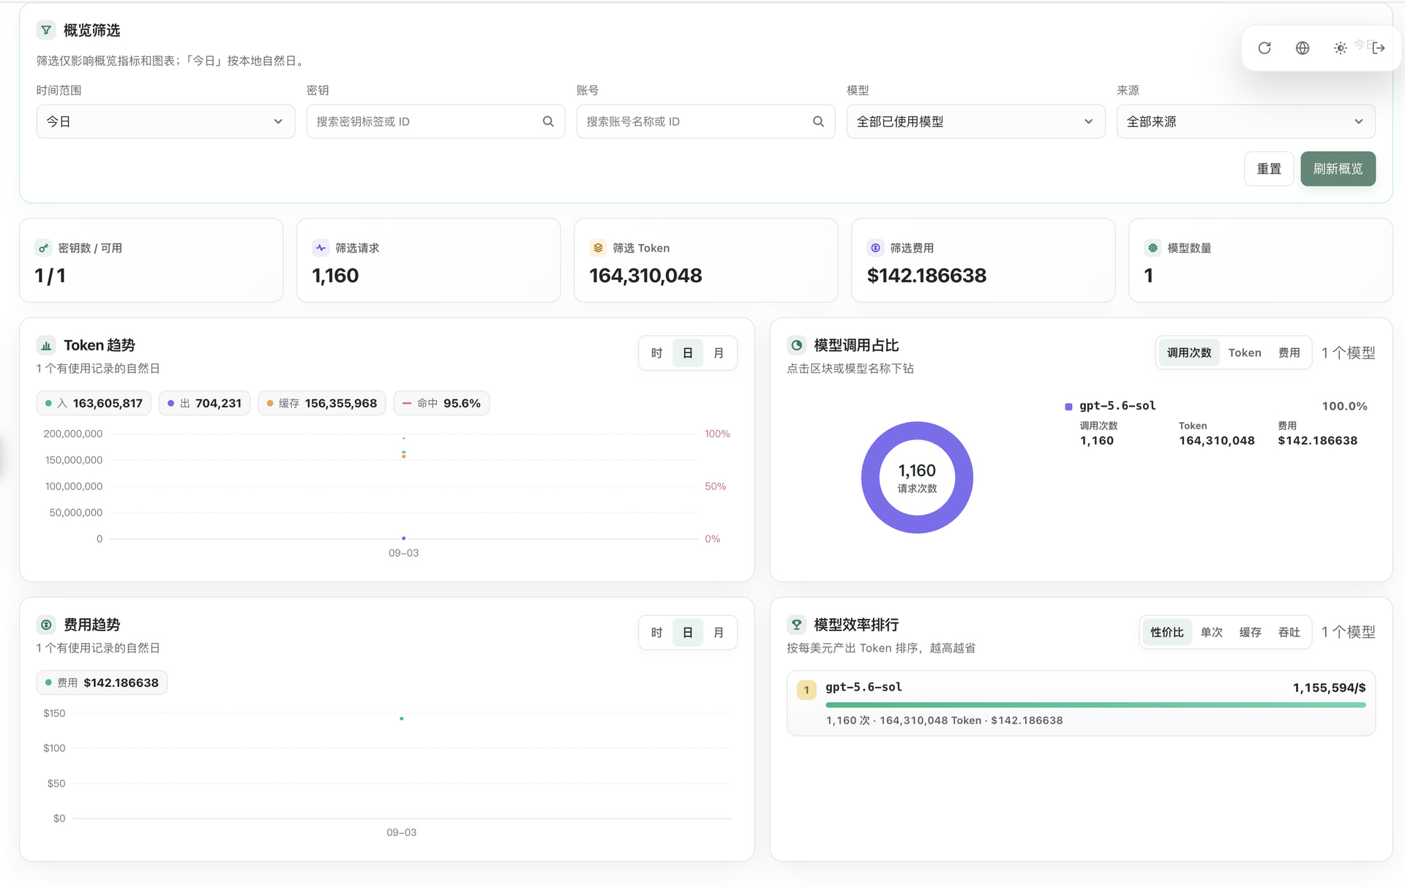Image resolution: width=1405 pixels, height=888 pixels.
Task: Toggle the 入 series legend chip
Action: [94, 403]
